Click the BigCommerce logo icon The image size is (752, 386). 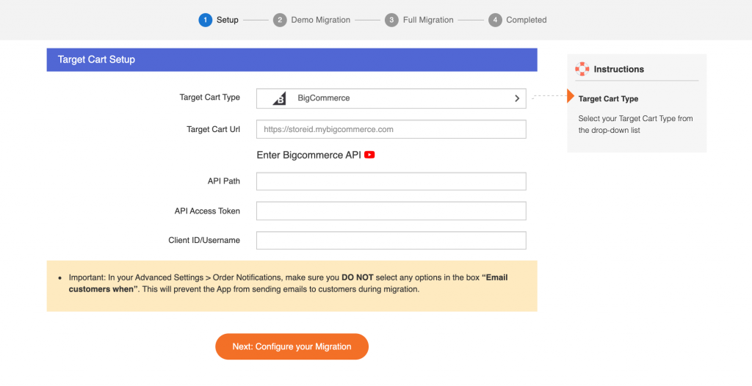[279, 98]
